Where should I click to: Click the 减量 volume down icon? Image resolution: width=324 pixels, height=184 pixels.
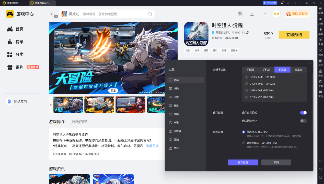point(320,30)
